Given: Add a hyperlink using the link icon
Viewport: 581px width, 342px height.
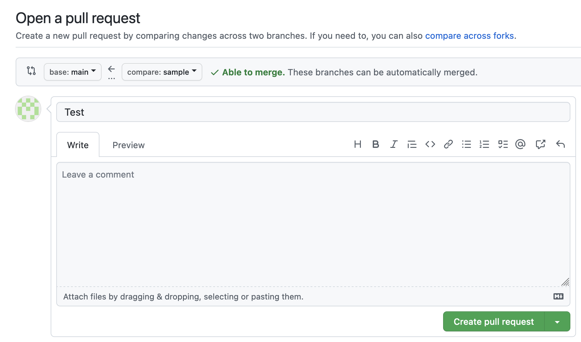Looking at the screenshot, I should (448, 144).
